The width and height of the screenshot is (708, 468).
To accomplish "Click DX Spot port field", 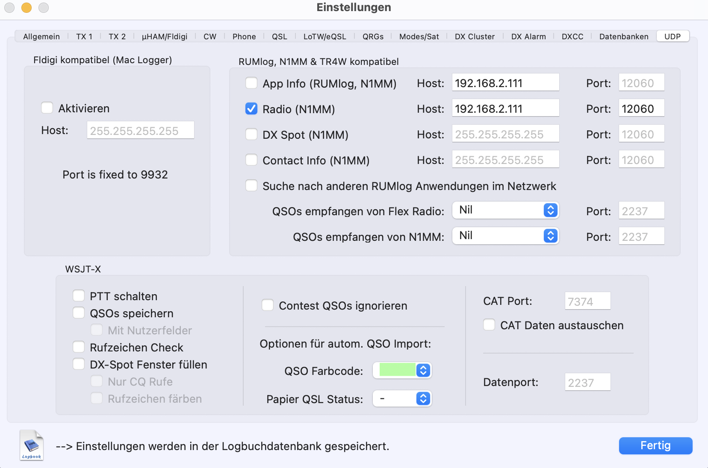I will pyautogui.click(x=642, y=134).
